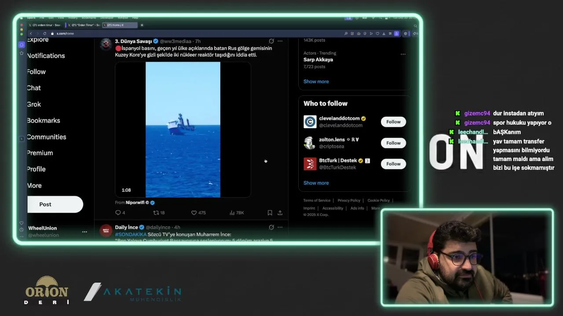The width and height of the screenshot is (563, 316).
Task: Expand the More sidebar menu
Action: point(34,186)
